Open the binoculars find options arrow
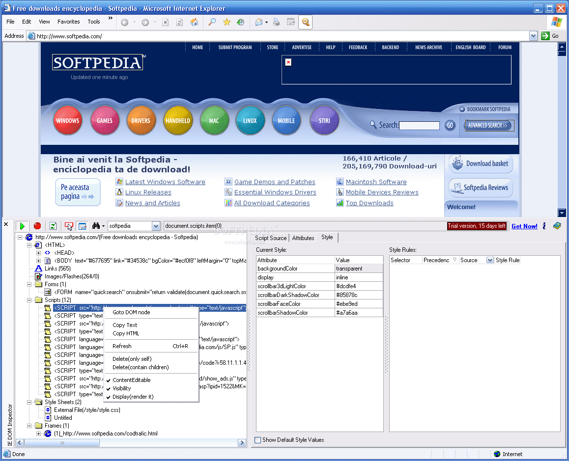Image resolution: width=569 pixels, height=461 pixels. click(x=103, y=226)
